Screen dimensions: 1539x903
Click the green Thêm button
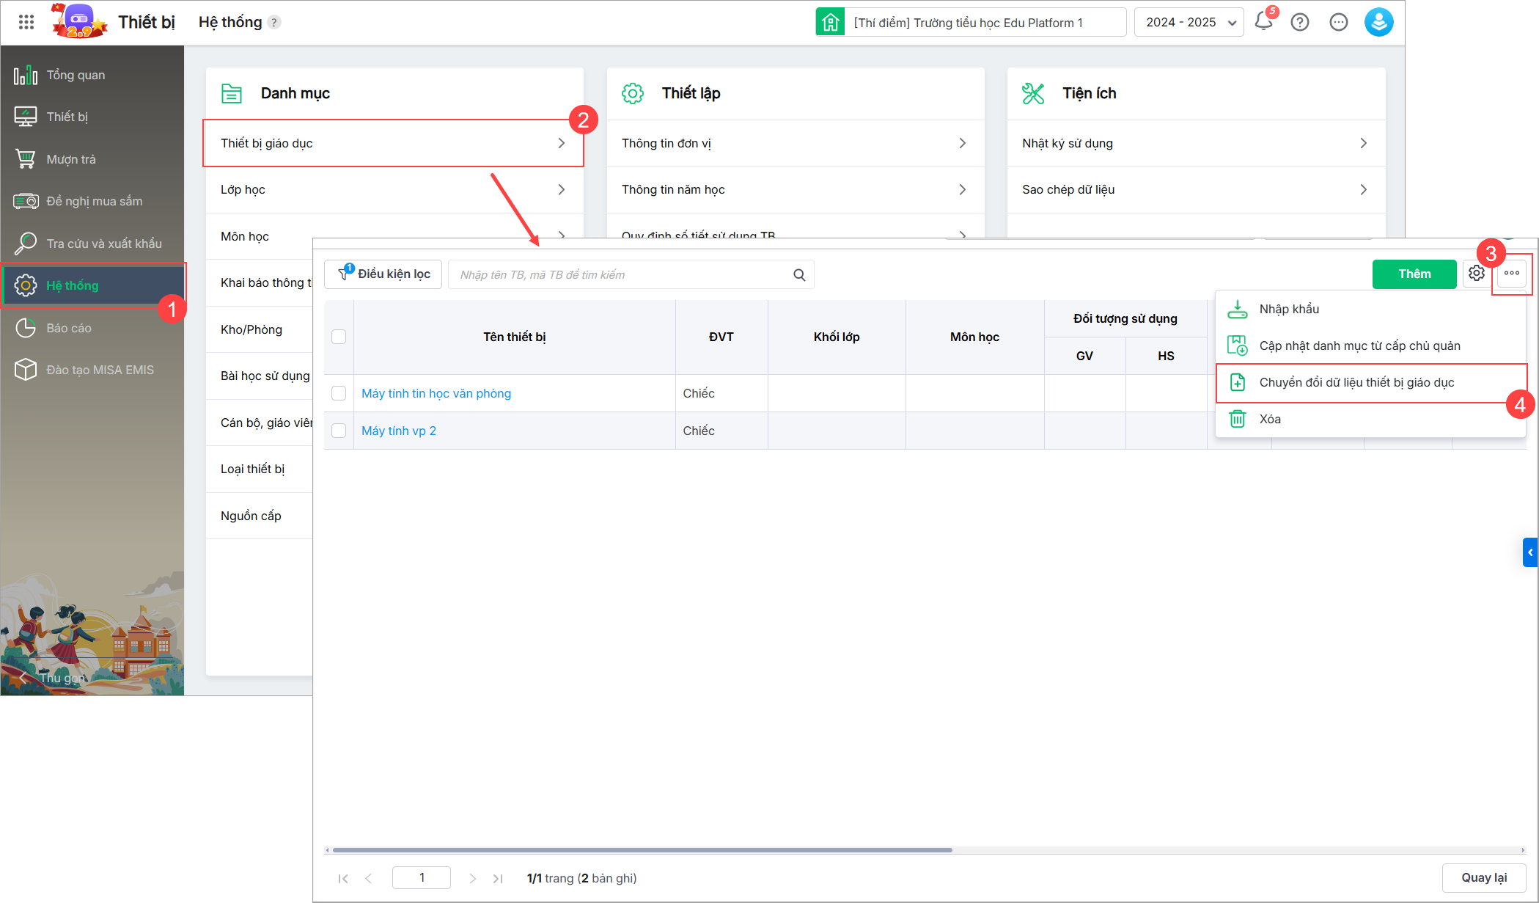tap(1414, 274)
